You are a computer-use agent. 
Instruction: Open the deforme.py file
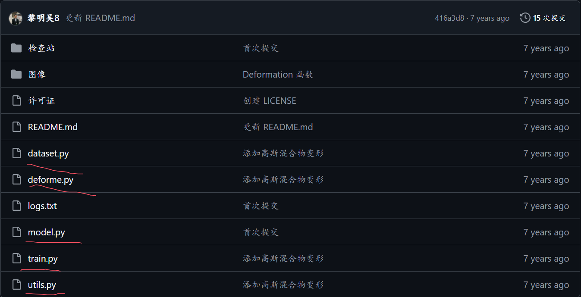point(51,179)
